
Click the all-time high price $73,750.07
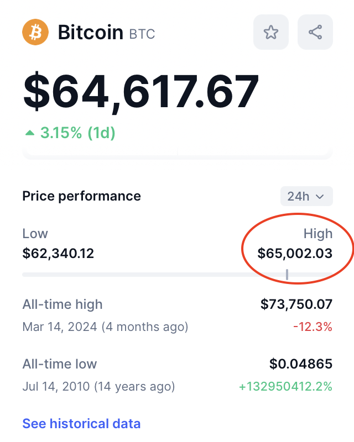coord(296,304)
